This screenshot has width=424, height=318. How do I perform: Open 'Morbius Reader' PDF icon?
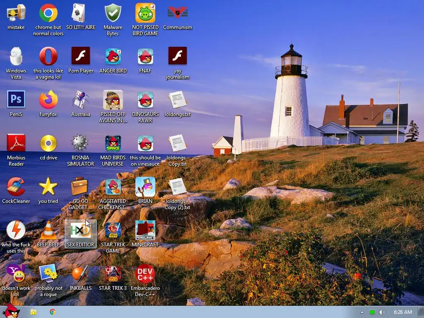[x=16, y=143]
